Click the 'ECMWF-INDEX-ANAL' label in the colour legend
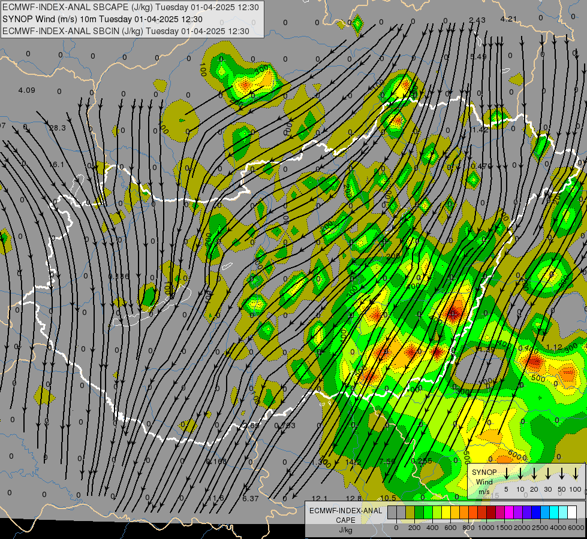Screen dimensions: 587x539 tap(345, 511)
